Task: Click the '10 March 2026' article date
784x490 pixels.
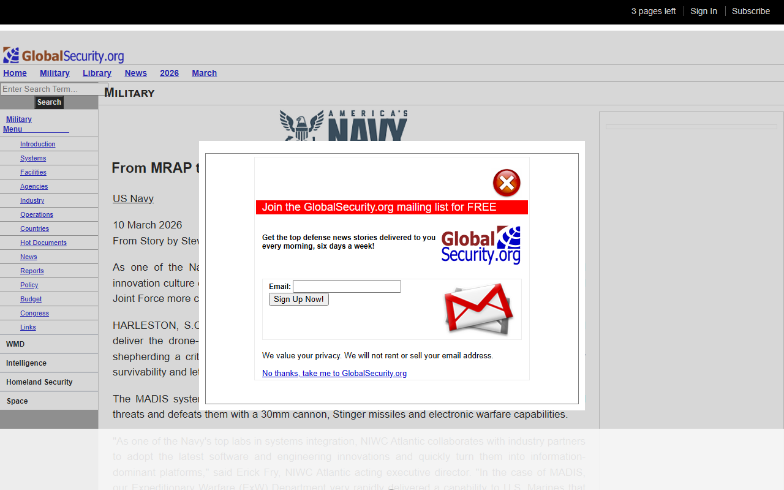Action: pyautogui.click(x=147, y=225)
